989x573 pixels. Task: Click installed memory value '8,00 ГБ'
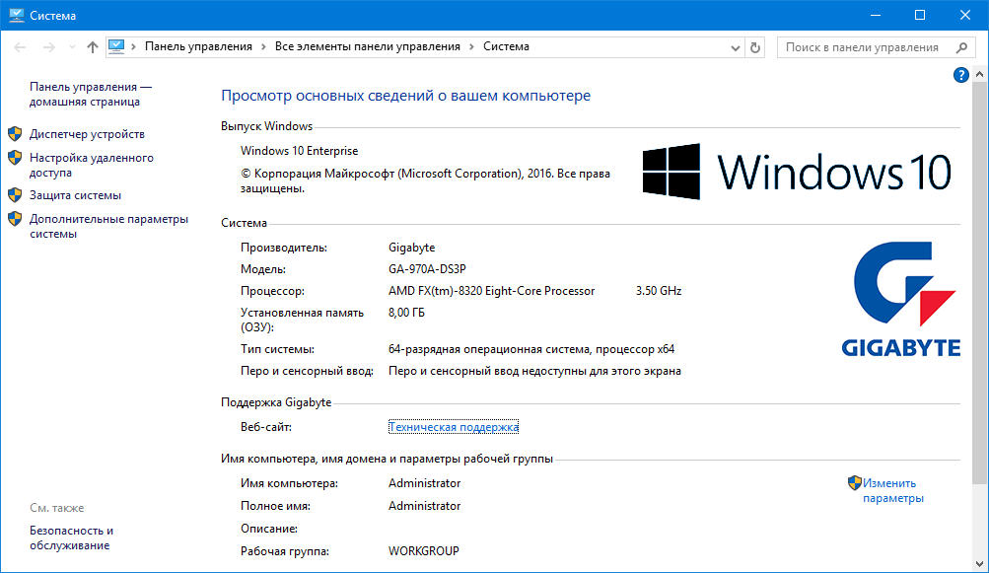[x=406, y=313]
